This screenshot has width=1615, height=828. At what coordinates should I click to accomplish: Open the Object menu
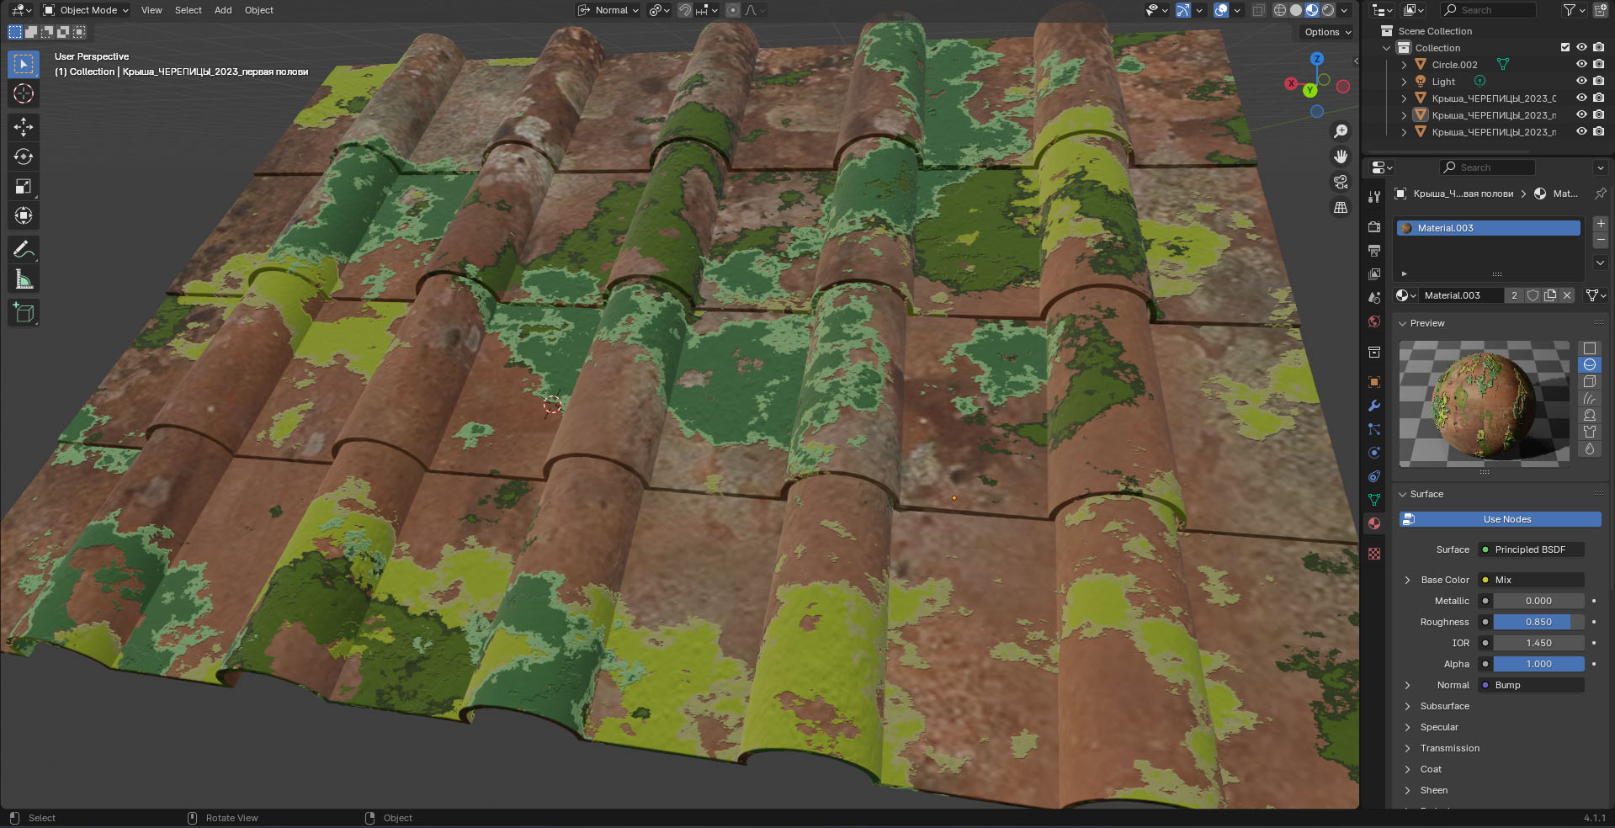pos(259,10)
